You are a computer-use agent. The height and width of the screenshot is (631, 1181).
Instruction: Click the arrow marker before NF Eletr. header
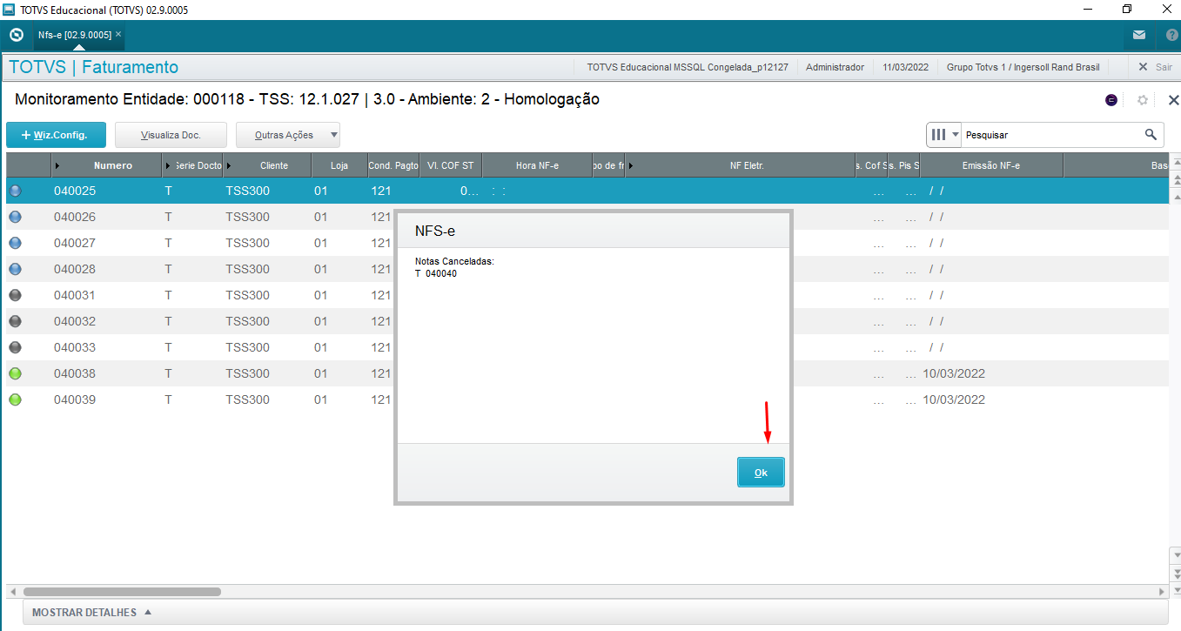point(630,165)
